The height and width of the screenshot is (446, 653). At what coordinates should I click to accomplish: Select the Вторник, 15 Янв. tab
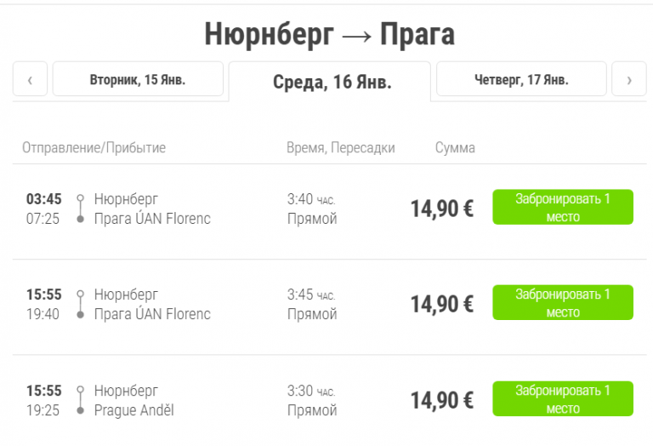tap(138, 80)
